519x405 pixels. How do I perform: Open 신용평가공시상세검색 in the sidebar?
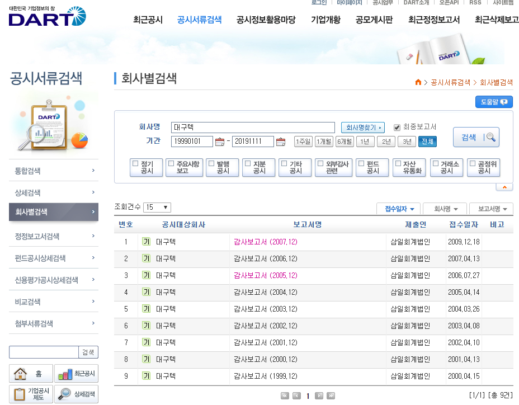pos(54,280)
